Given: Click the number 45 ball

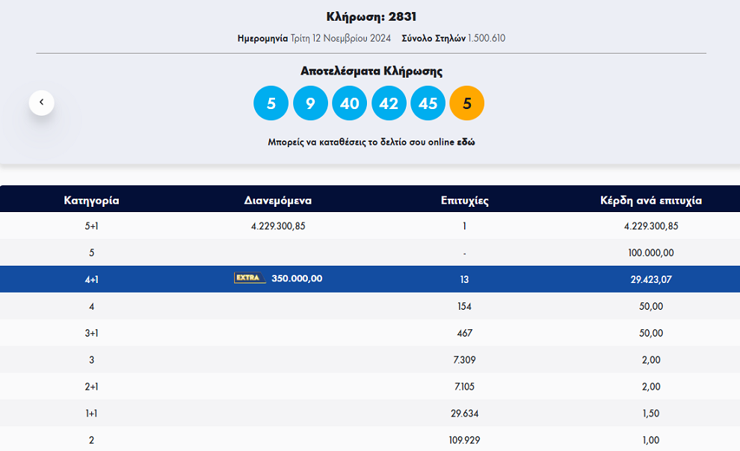Looking at the screenshot, I should coord(428,103).
